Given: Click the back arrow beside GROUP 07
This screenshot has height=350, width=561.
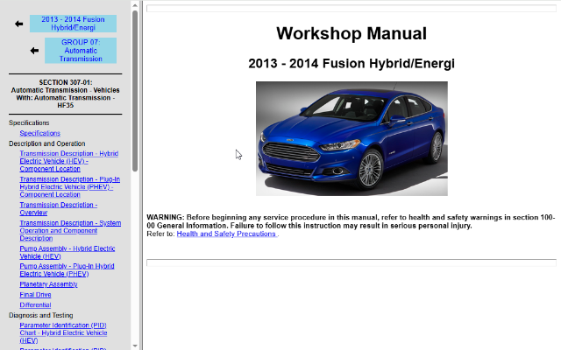Looking at the screenshot, I should click(x=34, y=51).
